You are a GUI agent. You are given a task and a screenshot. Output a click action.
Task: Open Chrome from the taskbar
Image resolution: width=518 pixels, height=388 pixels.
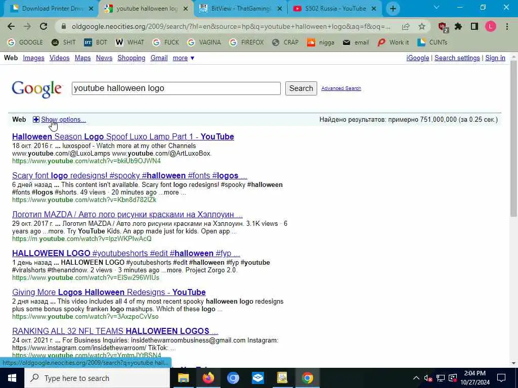click(x=307, y=378)
